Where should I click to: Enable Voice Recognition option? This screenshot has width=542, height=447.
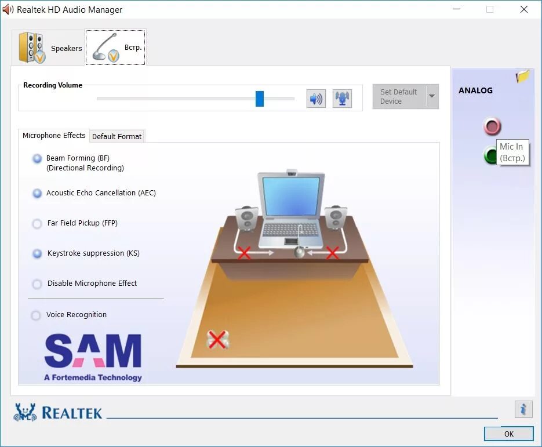point(36,315)
